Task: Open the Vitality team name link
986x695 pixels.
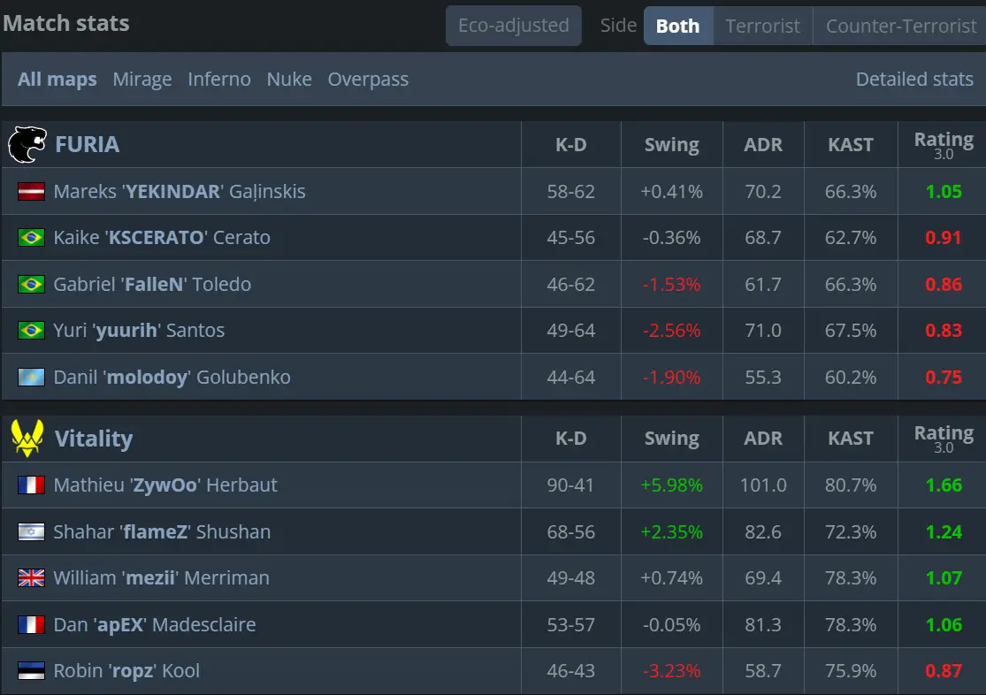Action: (94, 439)
